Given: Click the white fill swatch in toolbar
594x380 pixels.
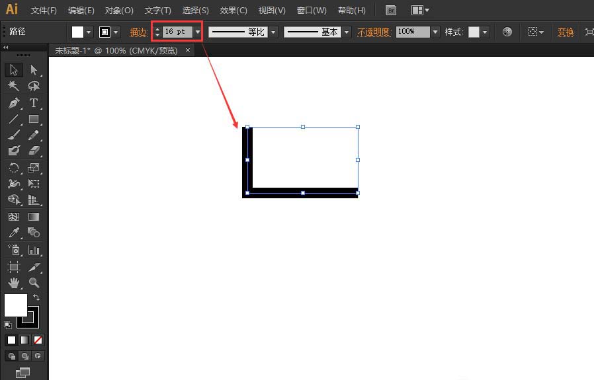Looking at the screenshot, I should [15, 305].
